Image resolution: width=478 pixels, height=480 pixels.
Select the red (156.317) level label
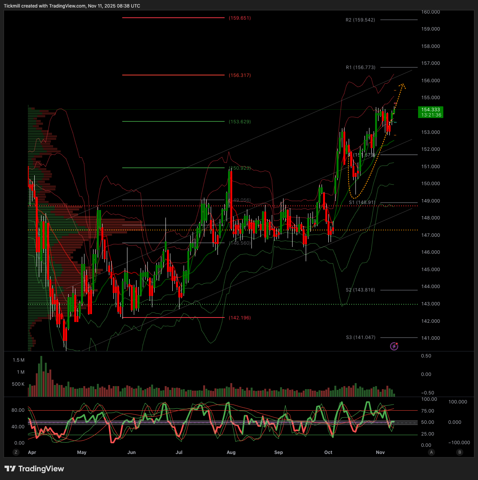coord(240,75)
